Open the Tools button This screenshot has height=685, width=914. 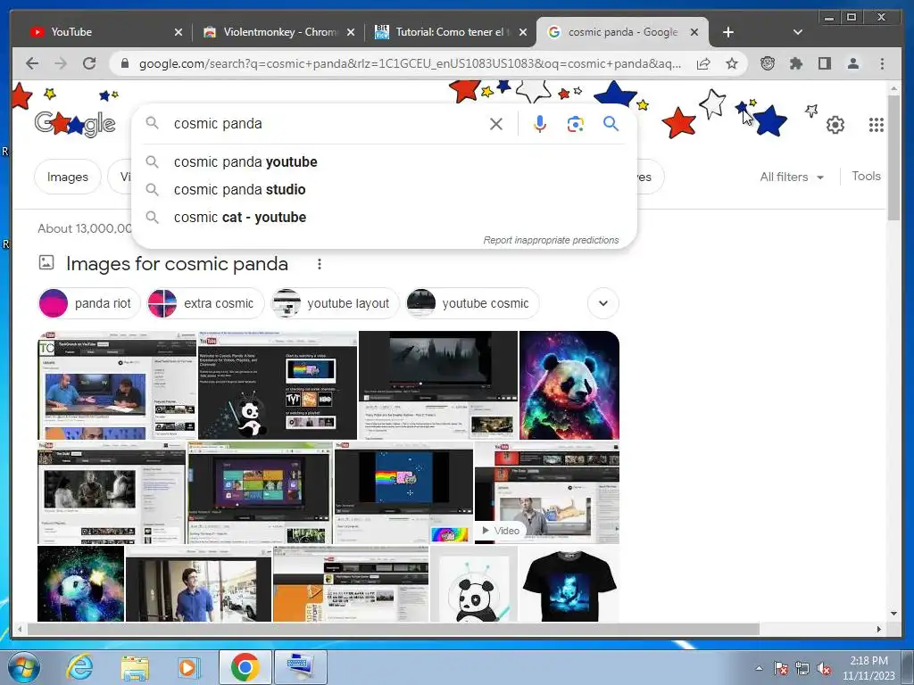click(866, 176)
